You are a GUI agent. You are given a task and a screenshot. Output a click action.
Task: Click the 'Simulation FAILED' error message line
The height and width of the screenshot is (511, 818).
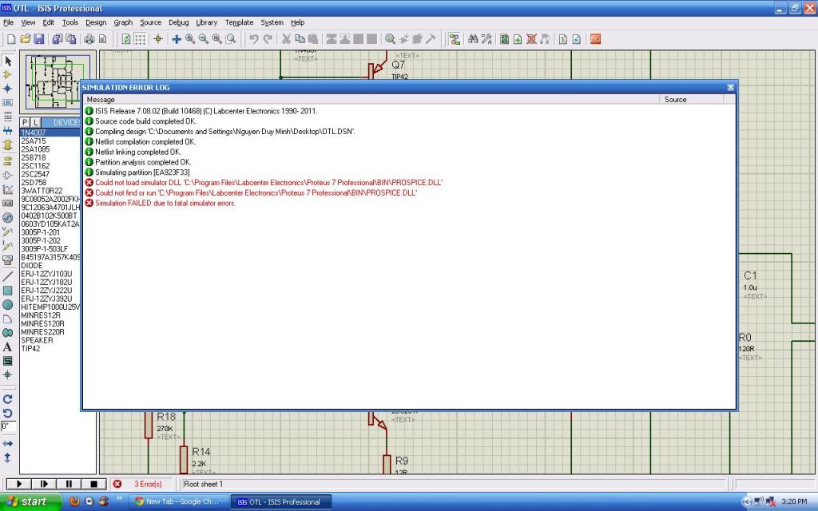click(x=165, y=204)
